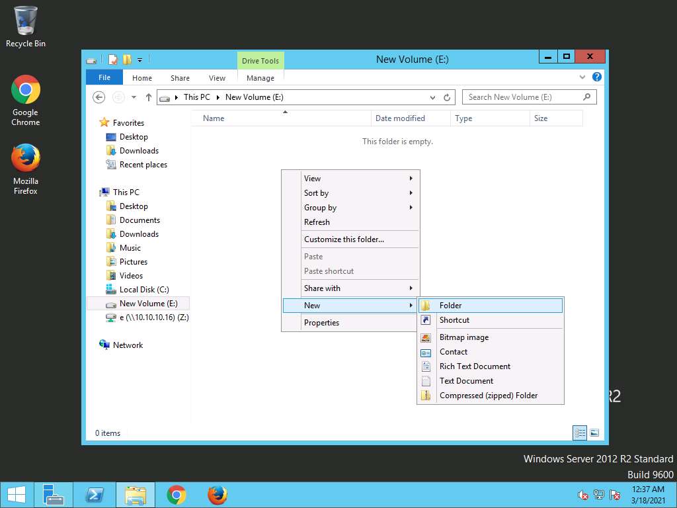This screenshot has height=508, width=677.
Task: Create a new Rich Text Document
Action: point(491,366)
